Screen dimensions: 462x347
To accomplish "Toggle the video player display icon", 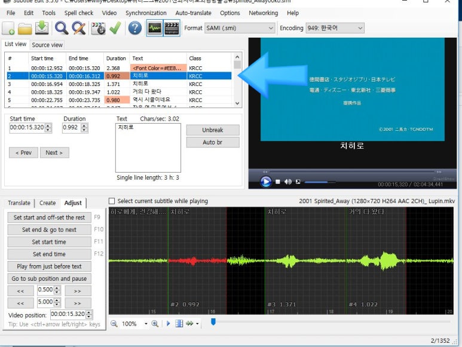I will [172, 28].
